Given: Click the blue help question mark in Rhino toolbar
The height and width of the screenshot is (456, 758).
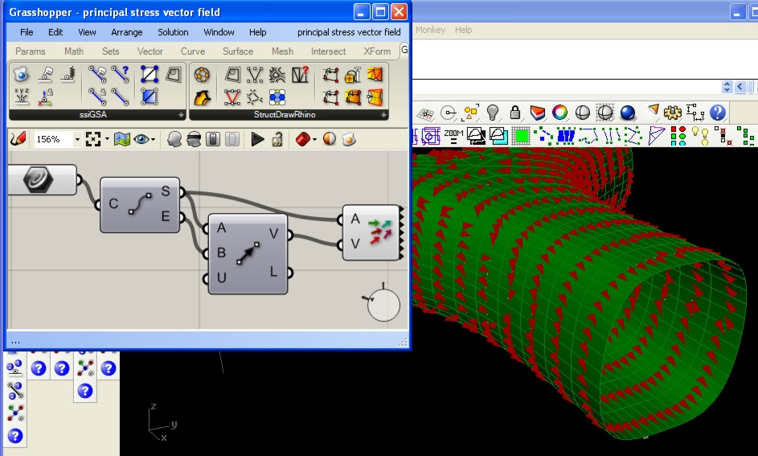Looking at the screenshot, I should pos(717,113).
